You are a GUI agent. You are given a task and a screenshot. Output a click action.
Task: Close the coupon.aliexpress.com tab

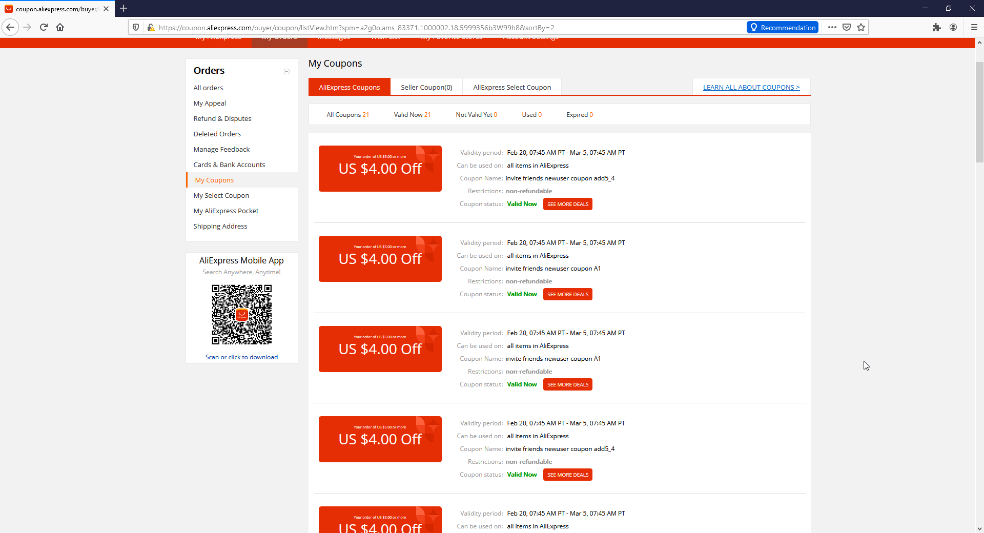pos(106,9)
